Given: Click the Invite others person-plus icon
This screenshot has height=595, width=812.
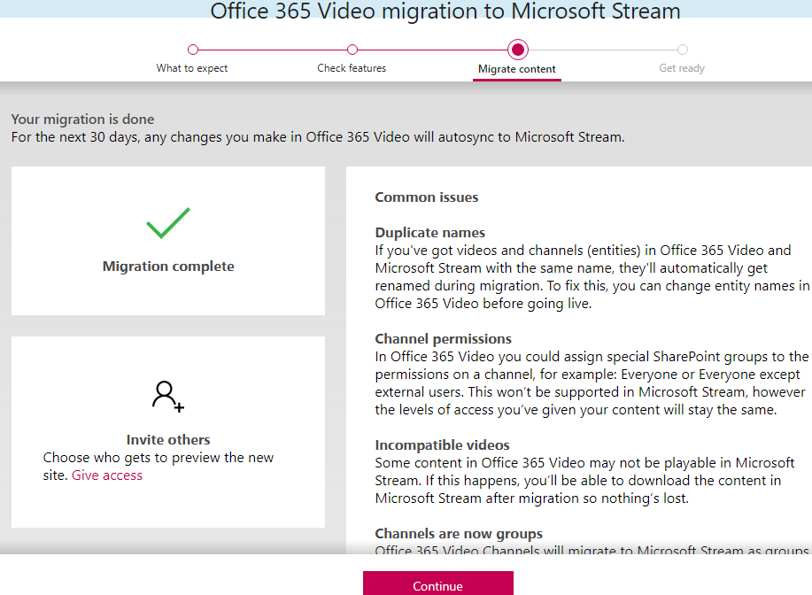Looking at the screenshot, I should [167, 396].
